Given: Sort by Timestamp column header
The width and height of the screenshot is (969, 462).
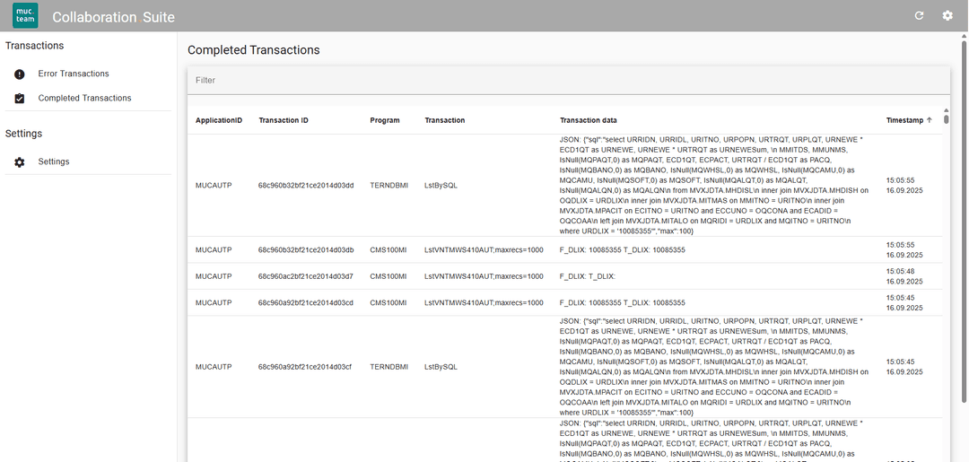Looking at the screenshot, I should 904,120.
